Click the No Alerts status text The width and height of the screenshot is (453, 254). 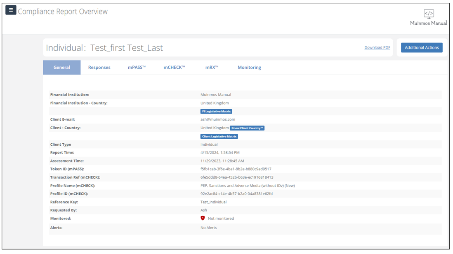coord(208,228)
